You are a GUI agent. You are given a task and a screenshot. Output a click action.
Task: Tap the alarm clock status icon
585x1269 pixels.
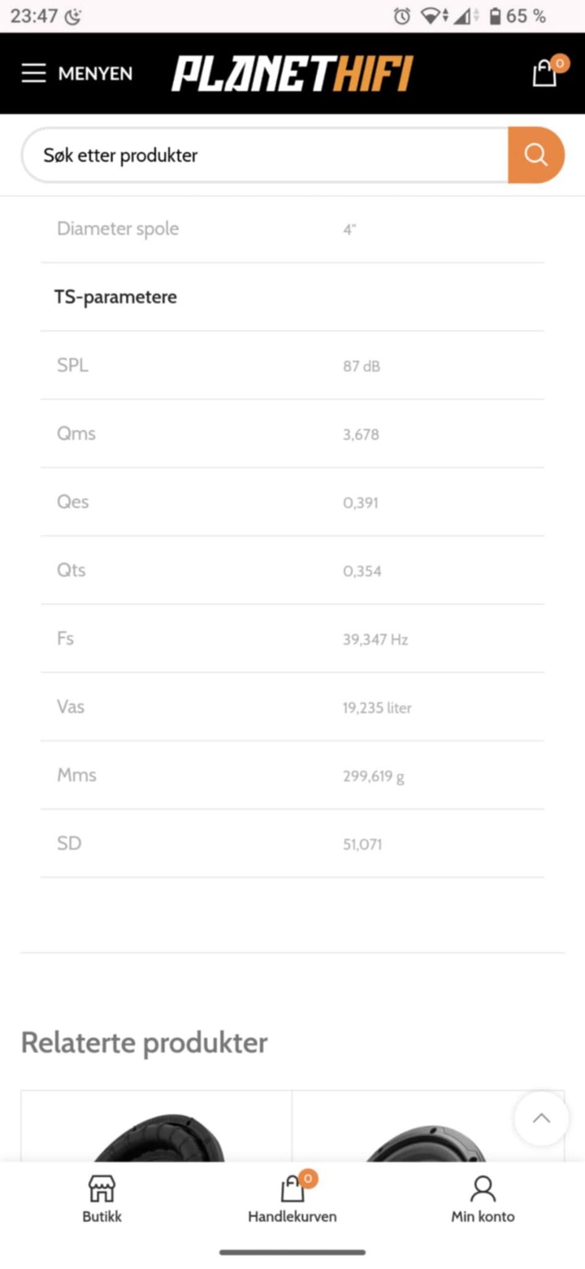pos(402,16)
